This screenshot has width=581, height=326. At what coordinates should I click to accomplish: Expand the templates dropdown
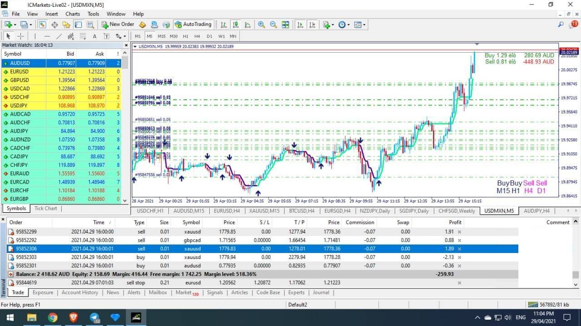tap(359, 24)
